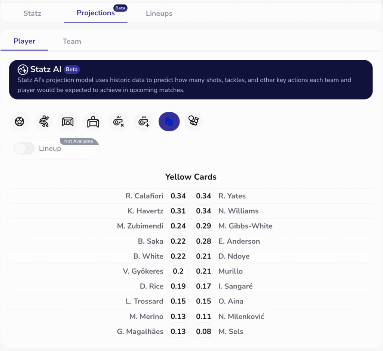383x351 pixels.
Task: Click the highlighted cards icon
Action: click(169, 122)
